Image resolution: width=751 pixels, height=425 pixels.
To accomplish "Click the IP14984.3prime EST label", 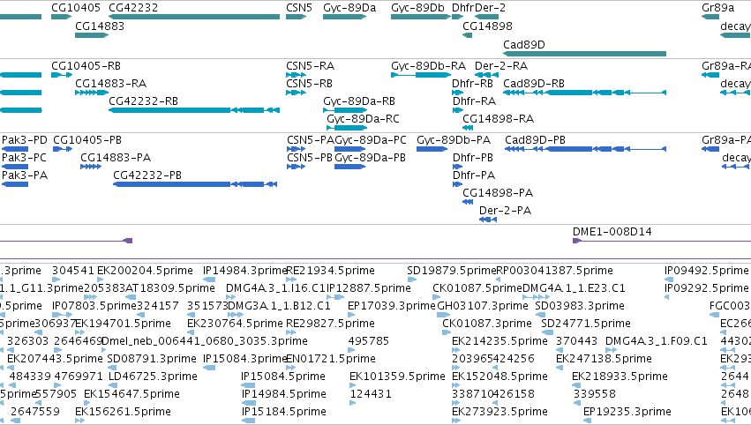I will click(244, 271).
